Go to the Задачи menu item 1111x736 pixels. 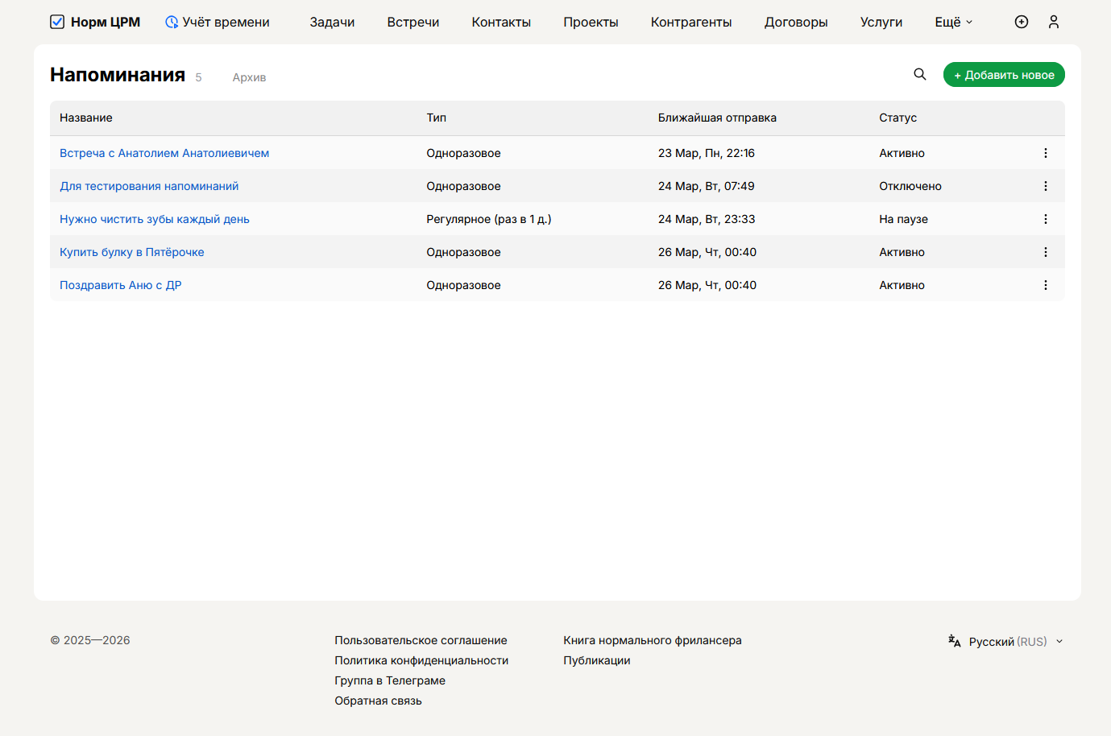click(x=332, y=22)
